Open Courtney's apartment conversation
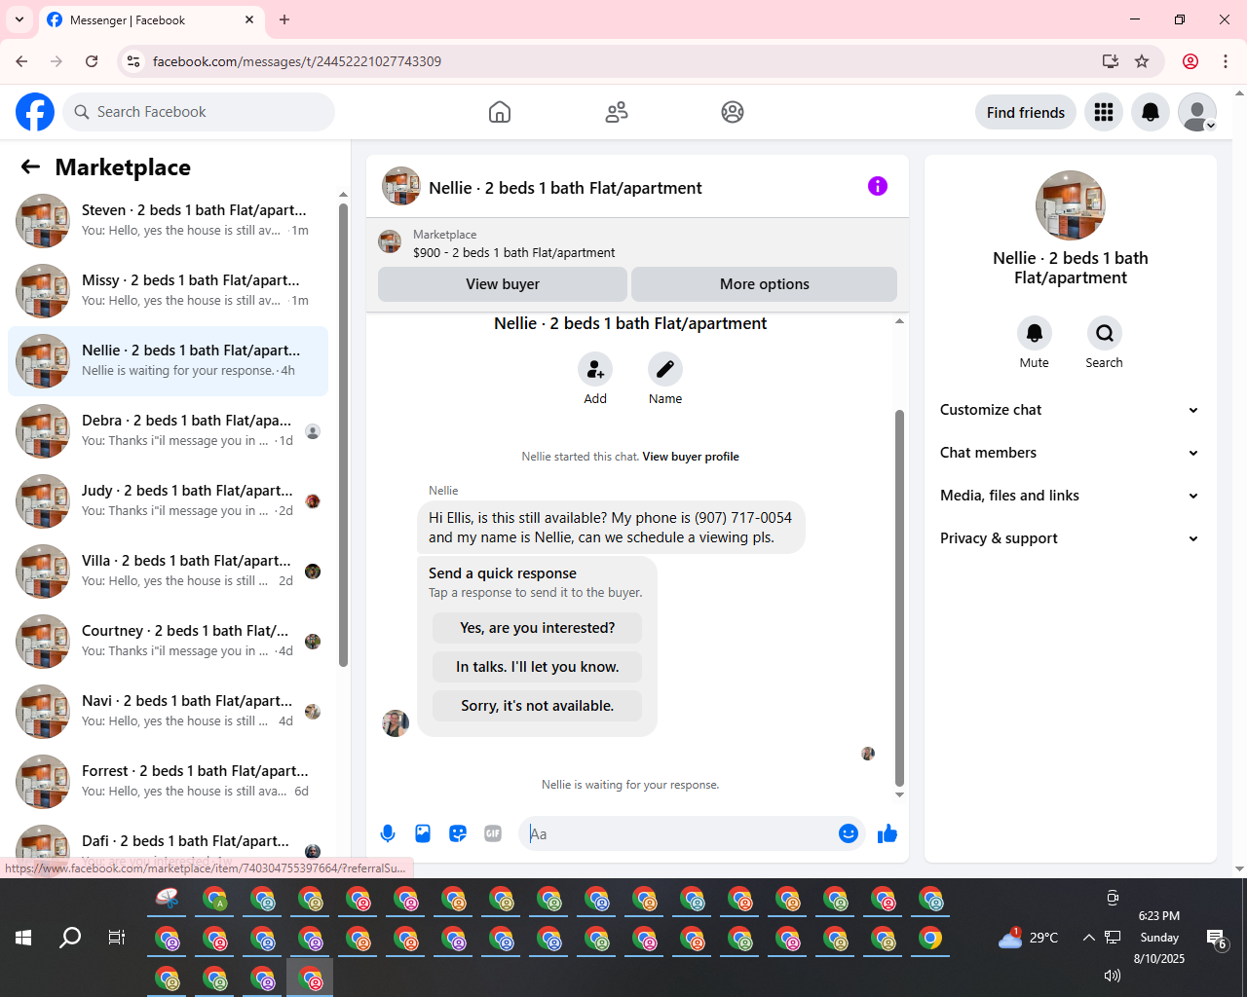 (169, 642)
